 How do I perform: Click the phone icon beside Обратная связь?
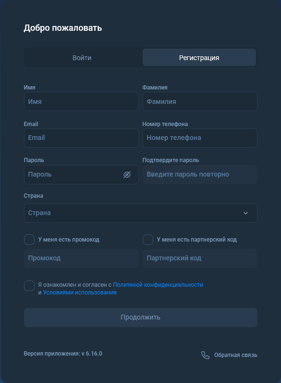(x=205, y=355)
